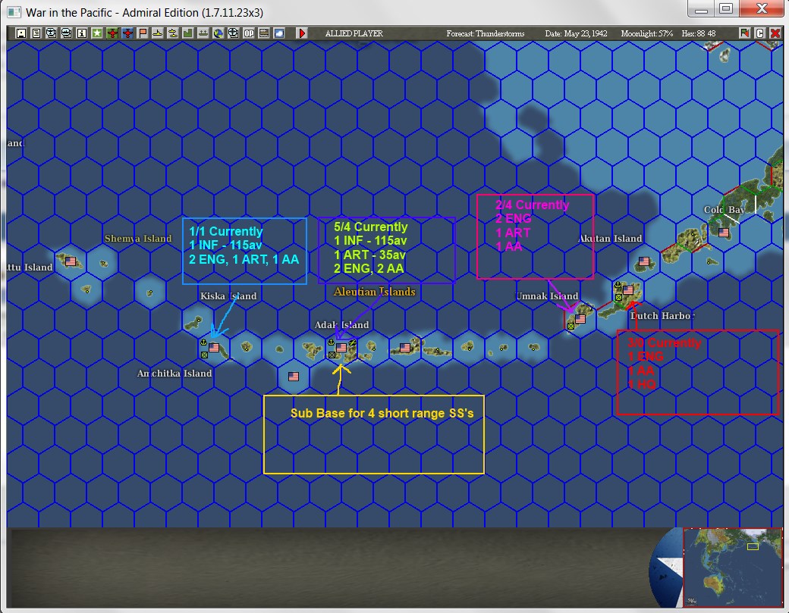Select the Cold Bay US flag base
This screenshot has width=789, height=613.
[724, 232]
